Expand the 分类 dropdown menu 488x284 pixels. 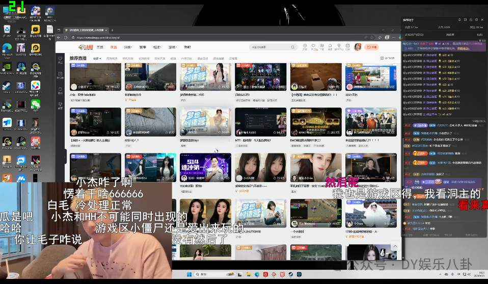128,47
